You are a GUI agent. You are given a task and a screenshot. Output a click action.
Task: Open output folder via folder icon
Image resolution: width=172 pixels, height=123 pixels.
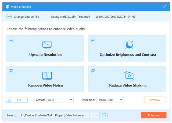point(105,115)
